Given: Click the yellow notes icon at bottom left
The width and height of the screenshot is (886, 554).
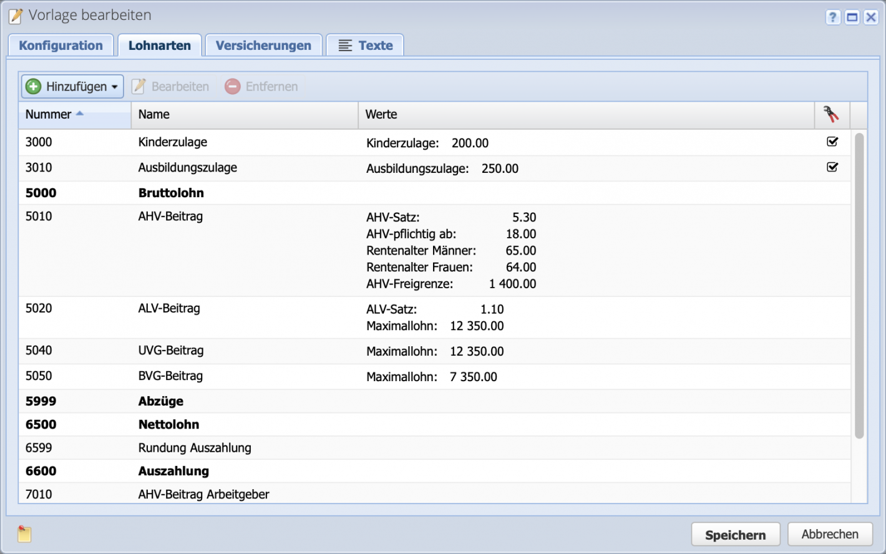Looking at the screenshot, I should pyautogui.click(x=24, y=533).
